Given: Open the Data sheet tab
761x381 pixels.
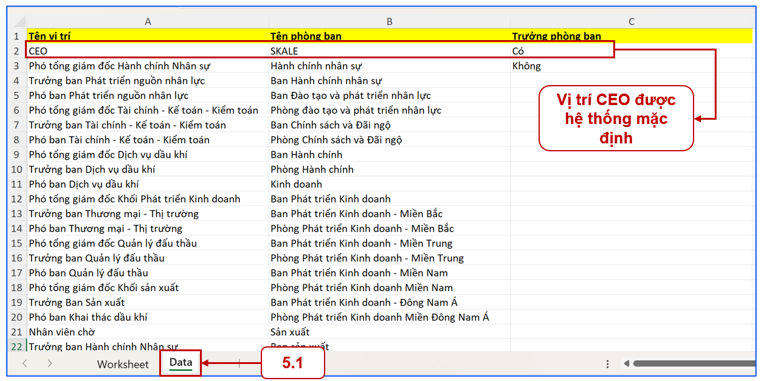Looking at the screenshot, I should point(181,363).
